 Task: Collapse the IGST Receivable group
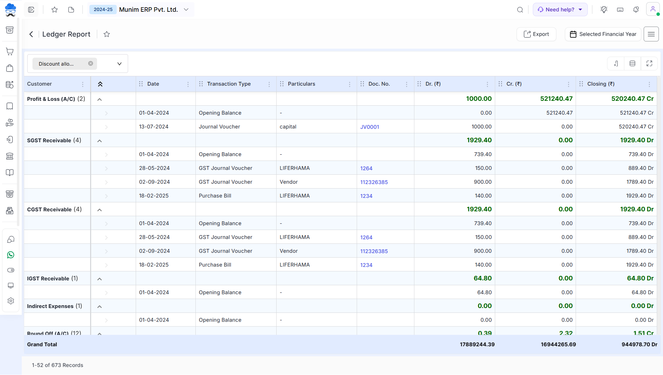(99, 279)
